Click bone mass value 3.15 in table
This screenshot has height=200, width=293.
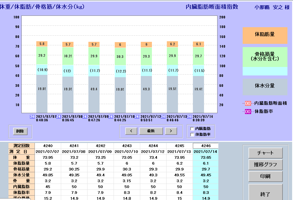pos(127,181)
